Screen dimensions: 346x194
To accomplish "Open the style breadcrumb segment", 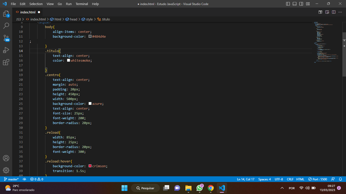I will (87, 19).
